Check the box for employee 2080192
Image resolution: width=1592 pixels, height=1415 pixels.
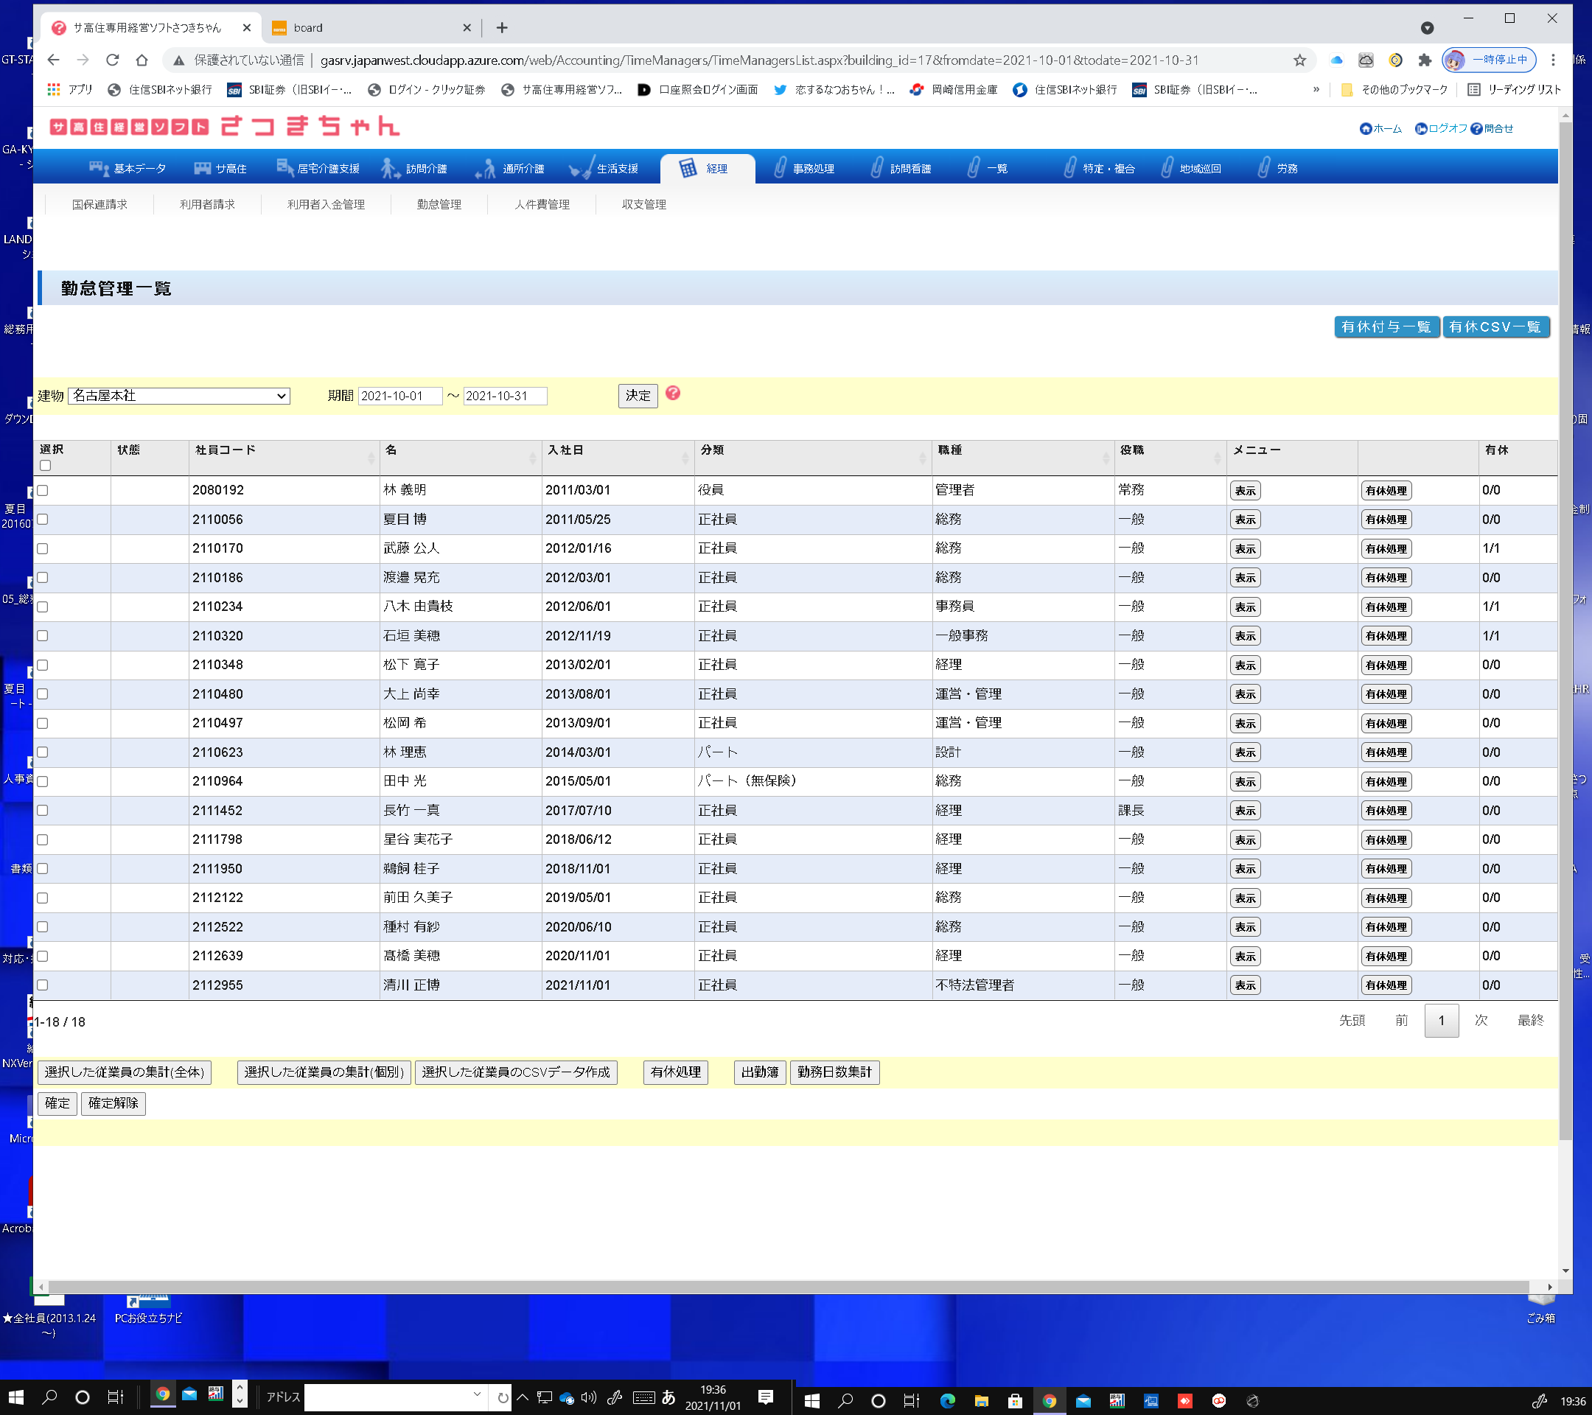[x=43, y=491]
